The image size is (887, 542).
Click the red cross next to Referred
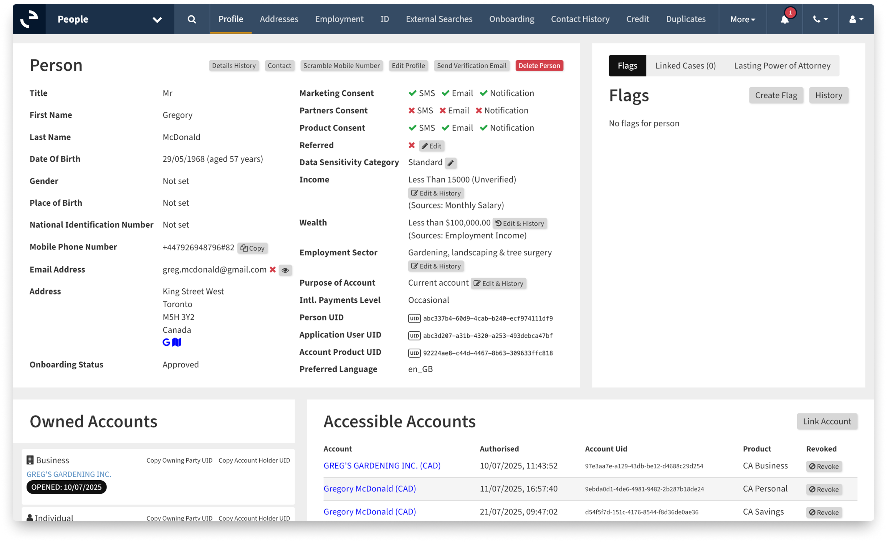click(x=412, y=145)
